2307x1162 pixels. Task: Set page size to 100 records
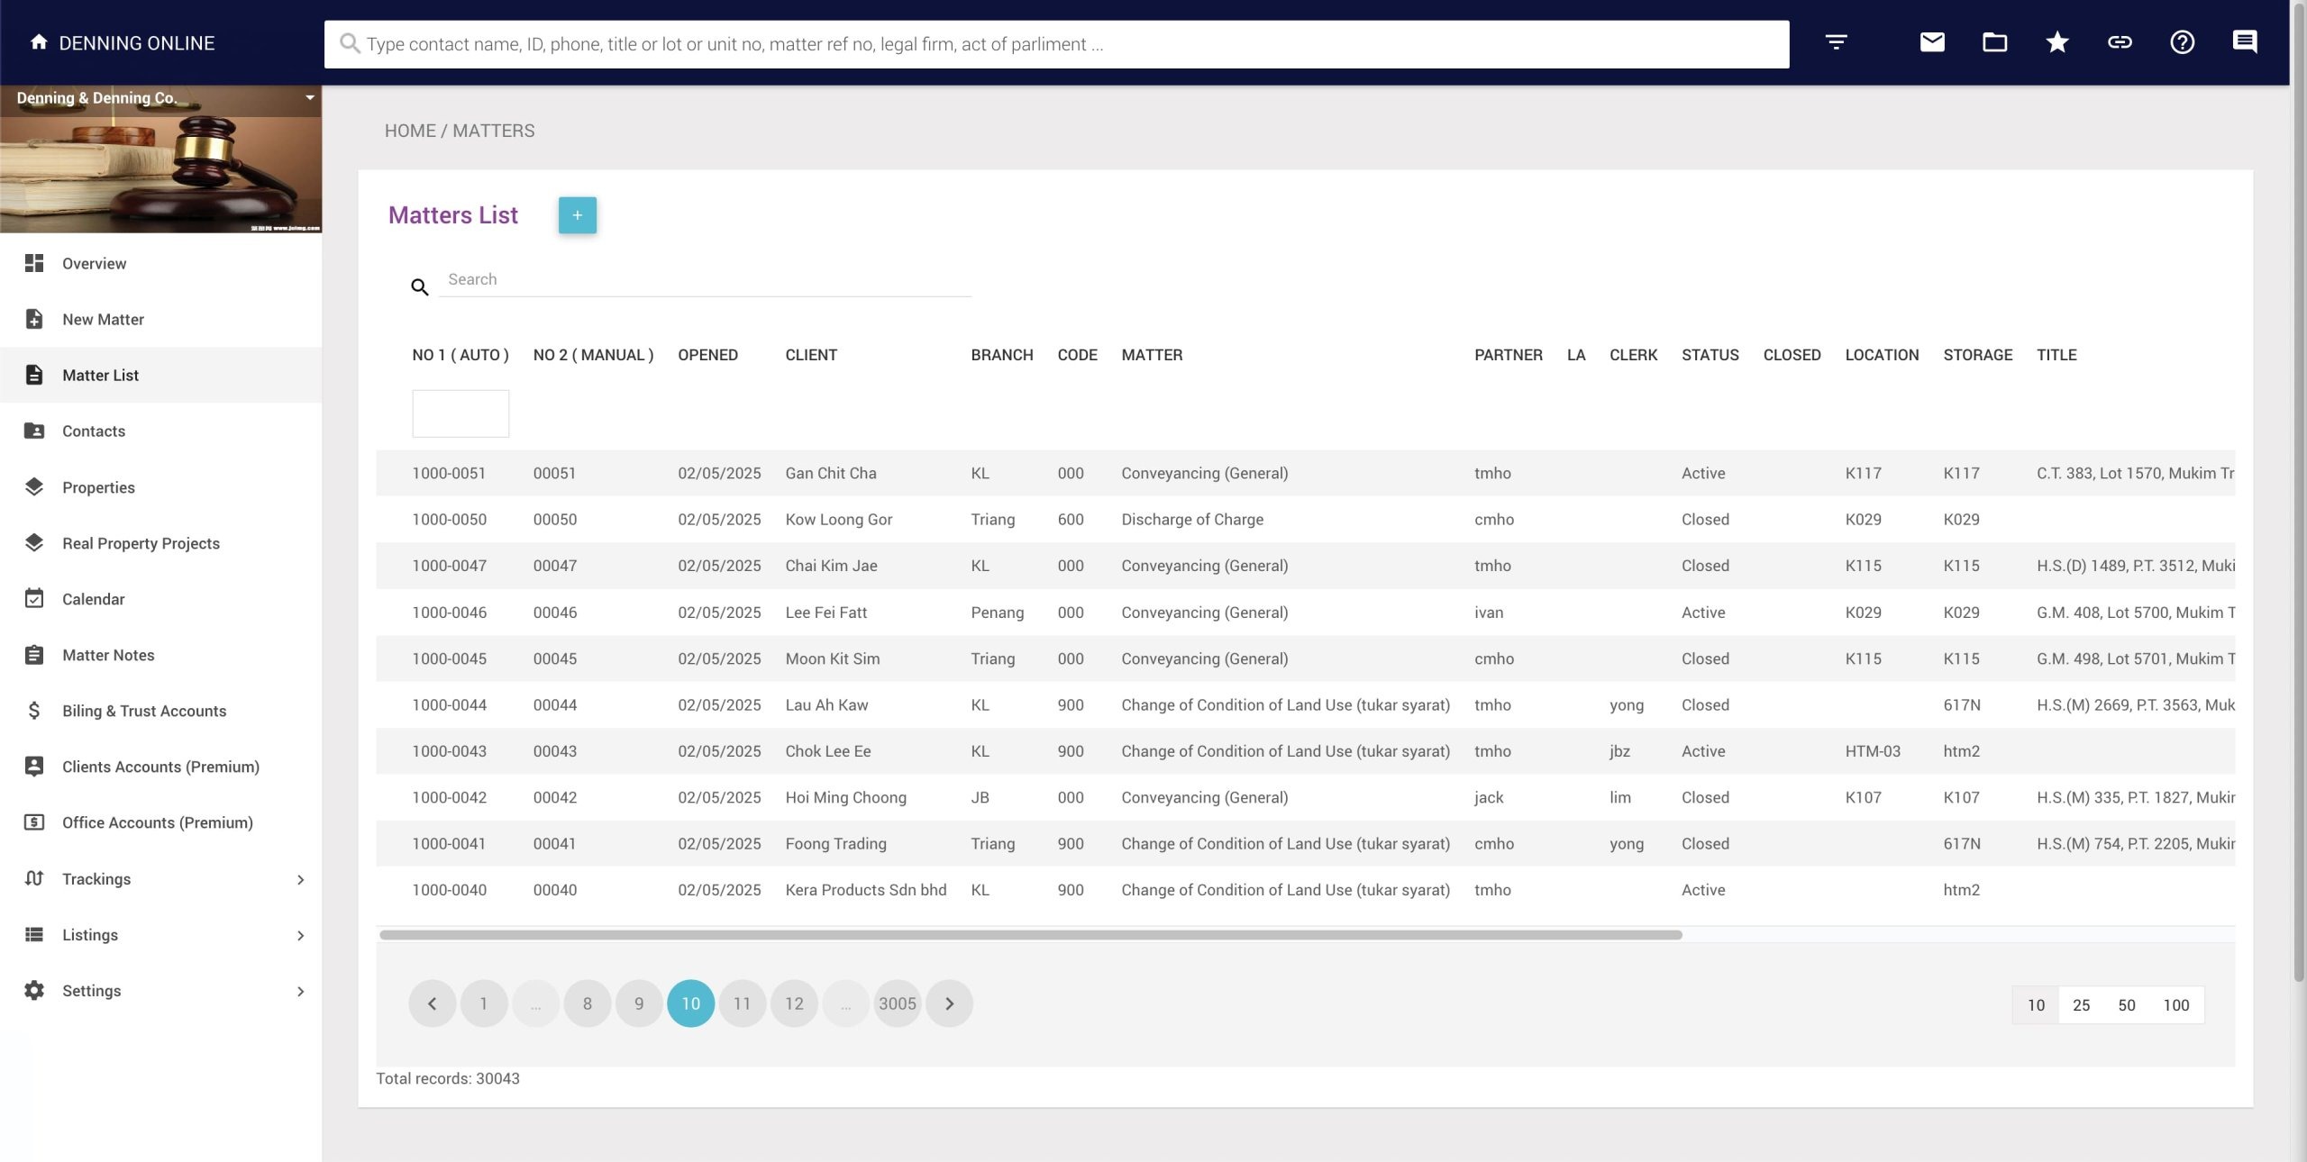click(x=2175, y=1005)
